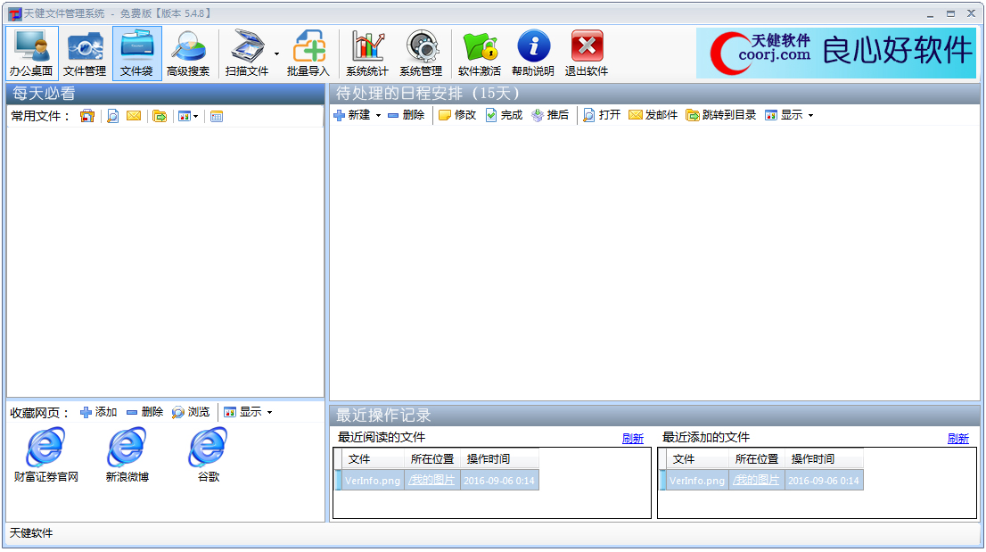Open 高级搜索 advanced search
Viewport: 986px width, 552px height.
[188, 53]
